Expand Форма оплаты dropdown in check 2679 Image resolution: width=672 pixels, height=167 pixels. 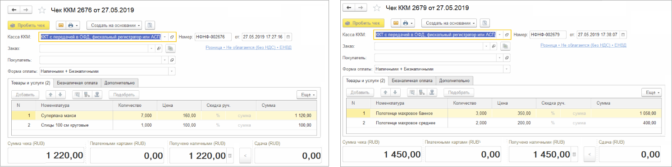coord(507,69)
